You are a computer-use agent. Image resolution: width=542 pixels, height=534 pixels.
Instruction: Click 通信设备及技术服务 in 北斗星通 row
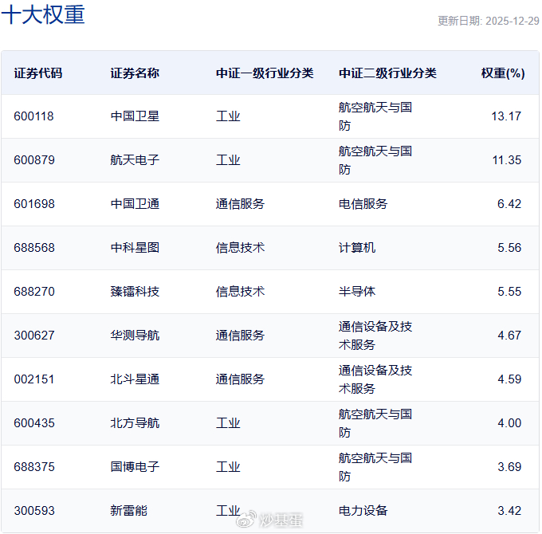pos(375,379)
